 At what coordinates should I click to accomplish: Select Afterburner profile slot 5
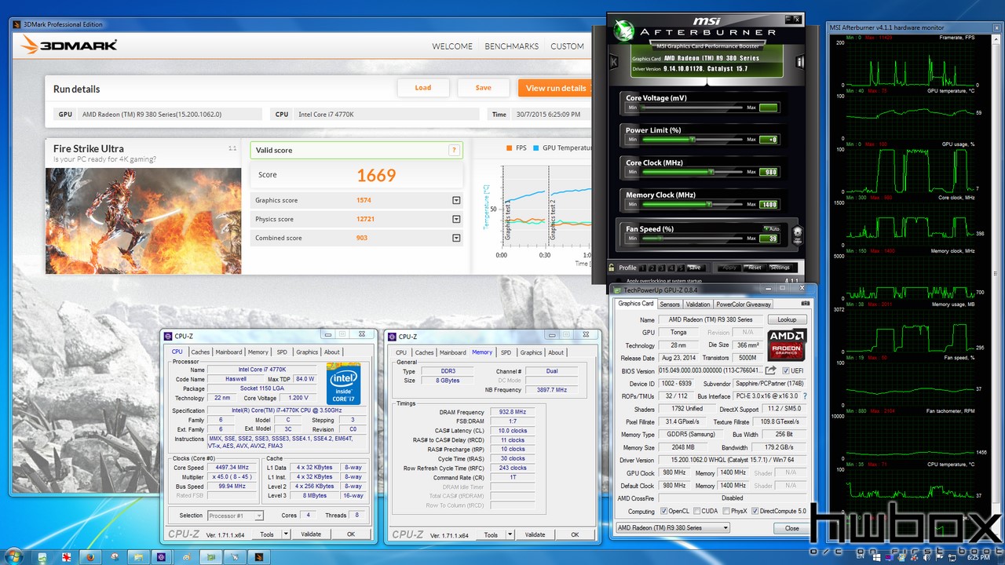tap(681, 268)
